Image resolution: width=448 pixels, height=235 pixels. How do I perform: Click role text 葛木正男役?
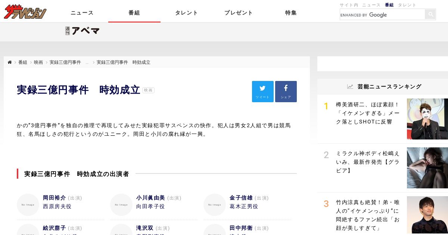[x=244, y=206]
